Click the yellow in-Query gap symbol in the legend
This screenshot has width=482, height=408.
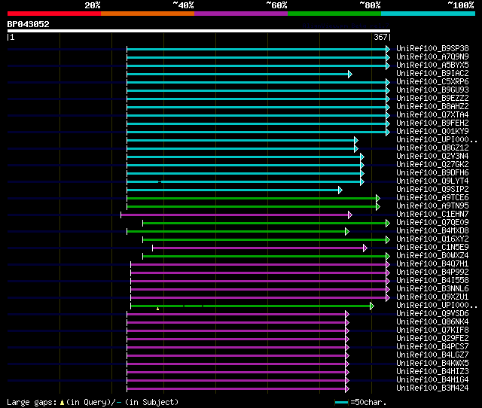pyautogui.click(x=62, y=402)
